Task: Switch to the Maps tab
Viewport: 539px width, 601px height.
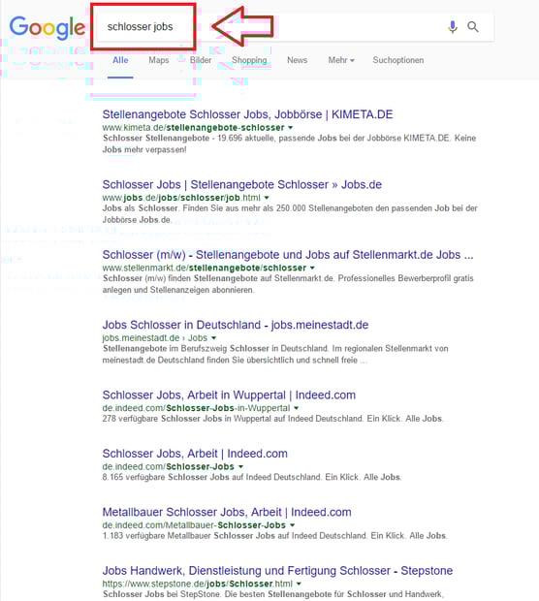Action: point(159,60)
